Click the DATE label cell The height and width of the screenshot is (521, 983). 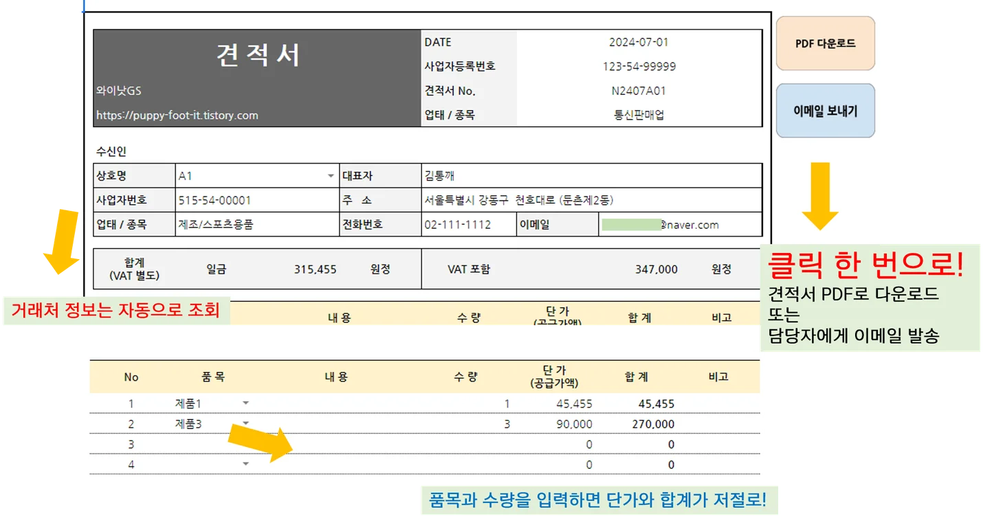469,42
